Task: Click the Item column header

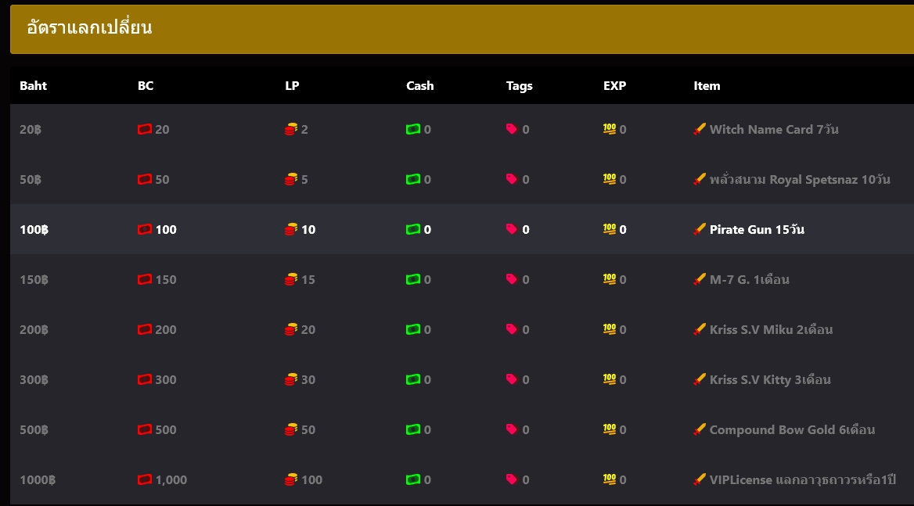Action: pos(707,86)
